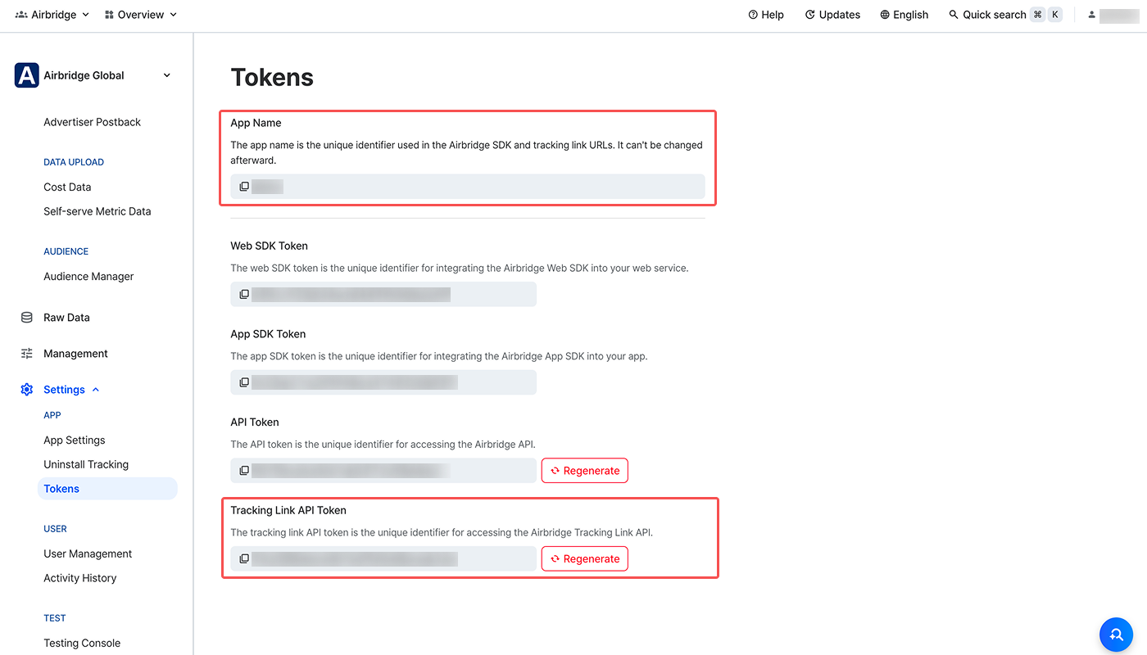The height and width of the screenshot is (655, 1147).
Task: Open Management section
Action: tap(75, 354)
